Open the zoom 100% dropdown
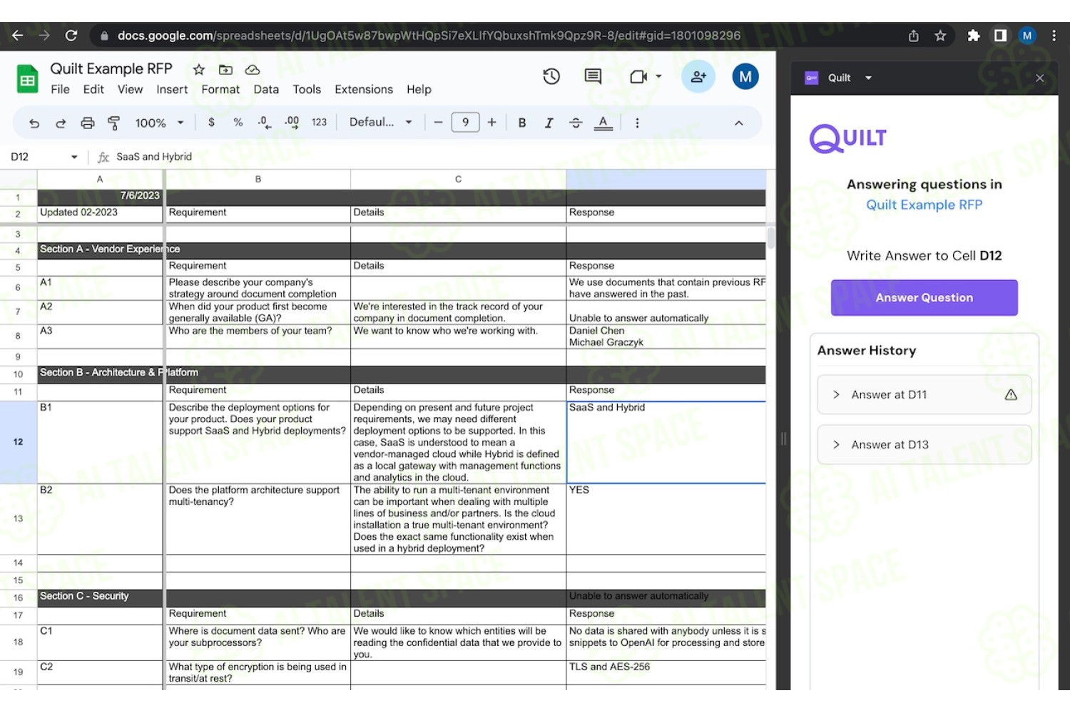Viewport: 1070px width, 713px height. 159,123
